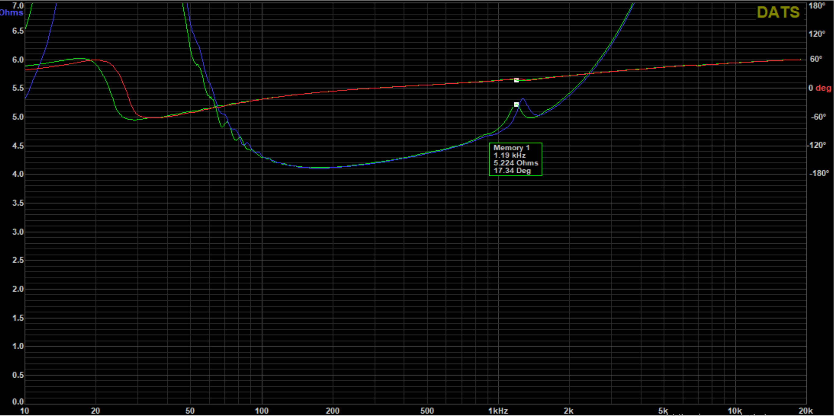Click the "5.5" impedance axis label

pyautogui.click(x=18, y=88)
